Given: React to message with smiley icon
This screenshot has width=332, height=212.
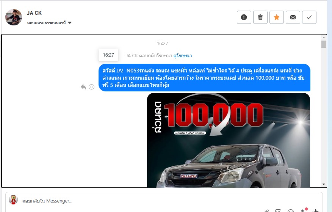Looking at the screenshot, I should (91, 87).
